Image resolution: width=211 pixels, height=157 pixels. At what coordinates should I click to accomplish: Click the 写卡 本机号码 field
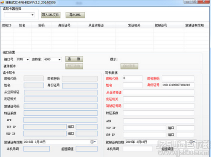[x=138, y=149]
